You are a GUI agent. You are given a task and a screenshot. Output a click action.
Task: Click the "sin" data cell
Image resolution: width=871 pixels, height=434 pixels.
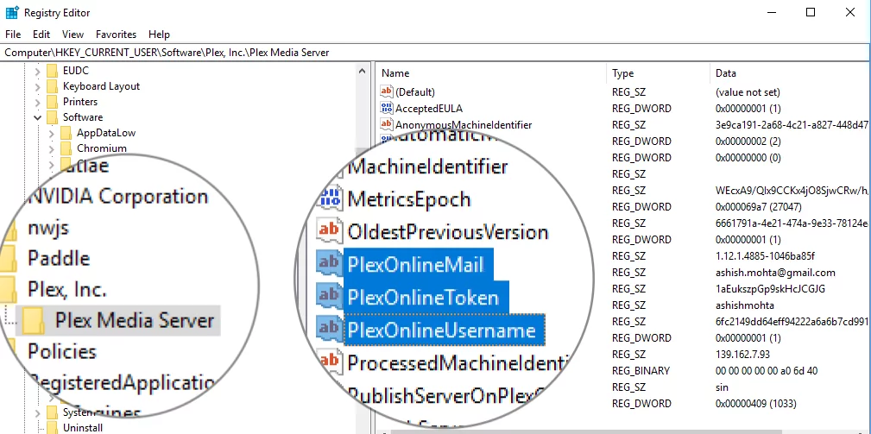click(x=723, y=387)
